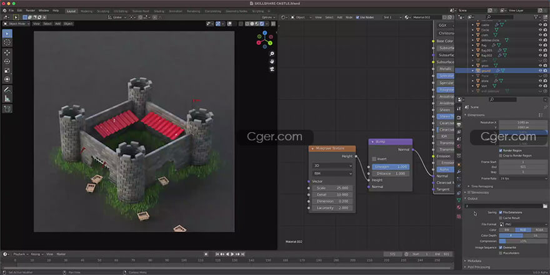The width and height of the screenshot is (550, 275).
Task: Toggle the camera view icon in viewport
Action: (x=272, y=70)
